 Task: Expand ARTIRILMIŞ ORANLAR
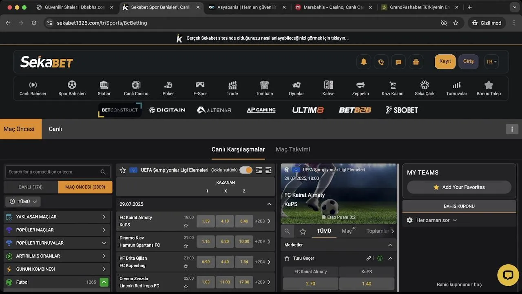(57, 256)
